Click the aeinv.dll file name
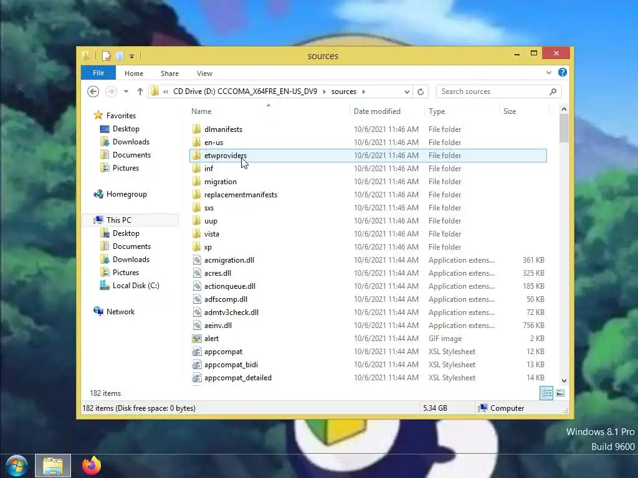The image size is (638, 478). [x=218, y=325]
